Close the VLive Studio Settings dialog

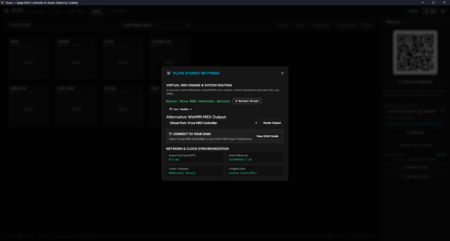click(x=283, y=73)
